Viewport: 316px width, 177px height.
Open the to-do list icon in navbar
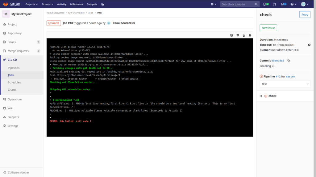point(284,4)
